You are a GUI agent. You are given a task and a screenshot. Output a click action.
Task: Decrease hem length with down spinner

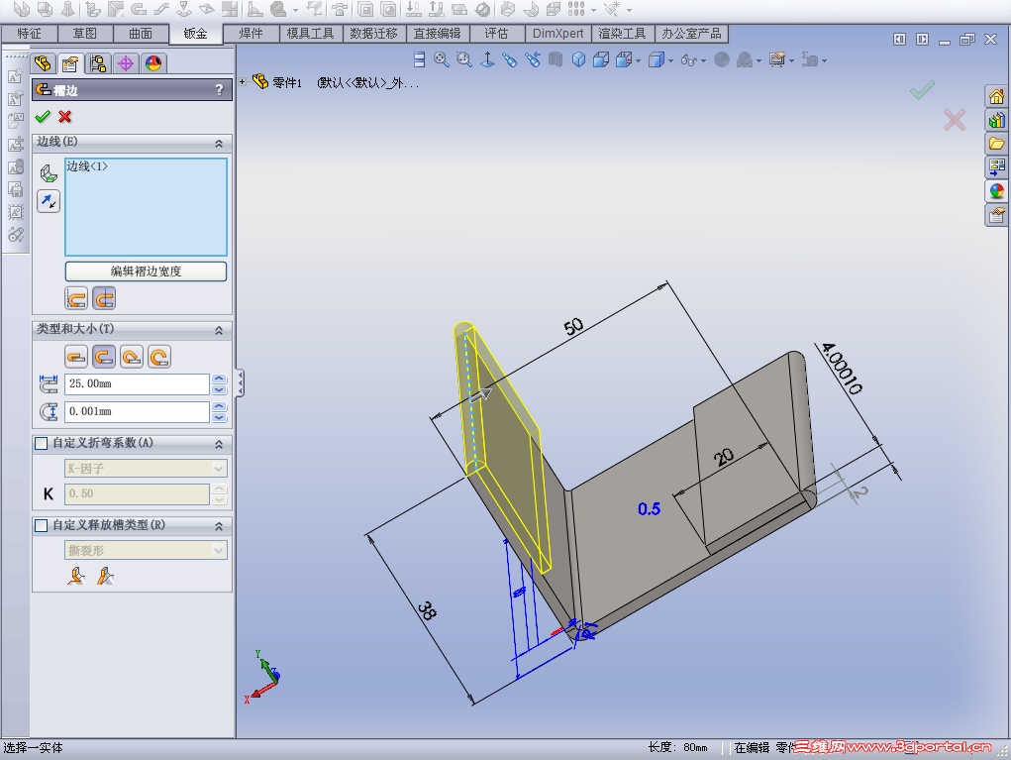tap(219, 389)
